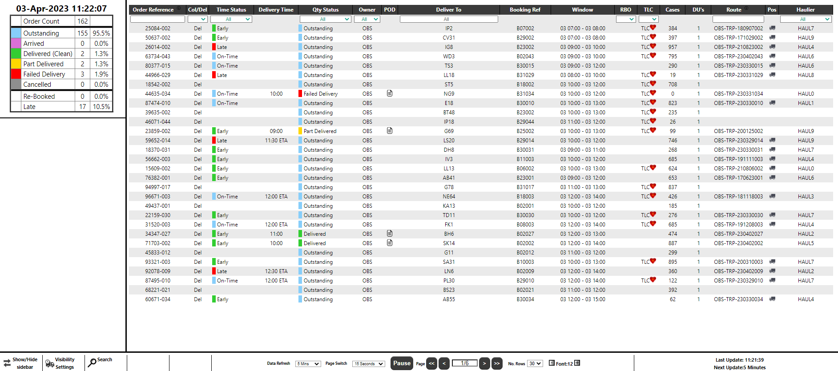Go to previous page button

[444, 363]
